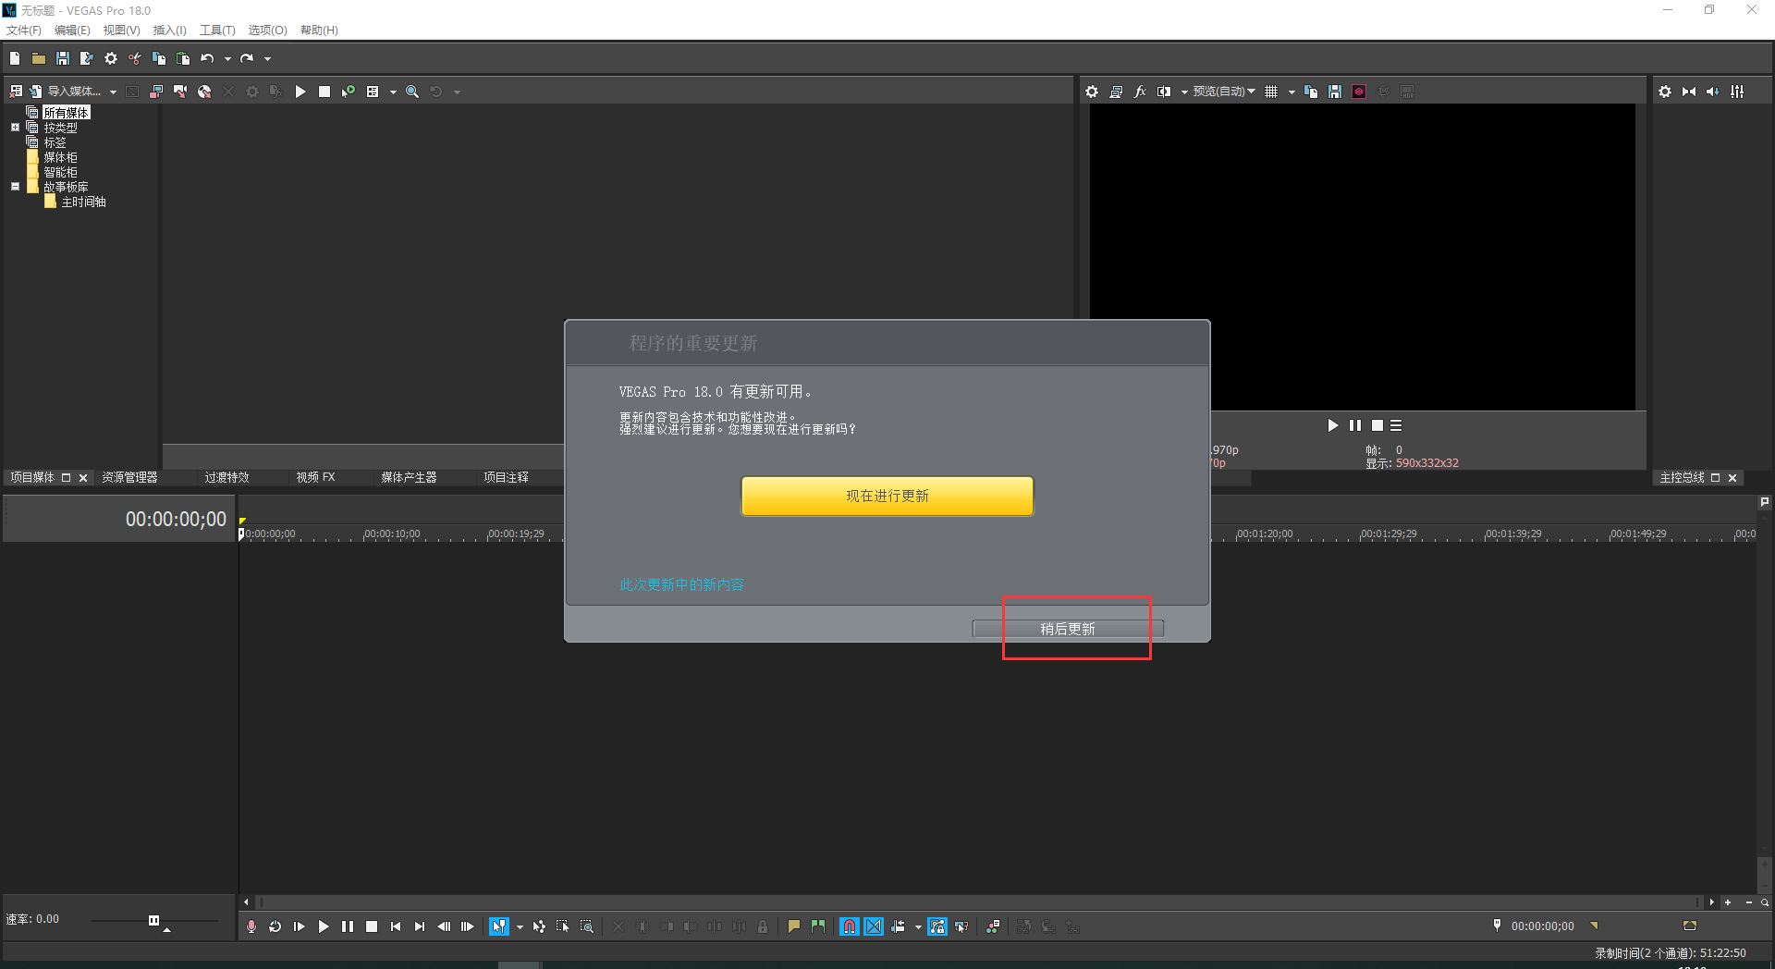Insert a region with the green region icon
Viewport: 1775px width, 969px height.
point(818,926)
